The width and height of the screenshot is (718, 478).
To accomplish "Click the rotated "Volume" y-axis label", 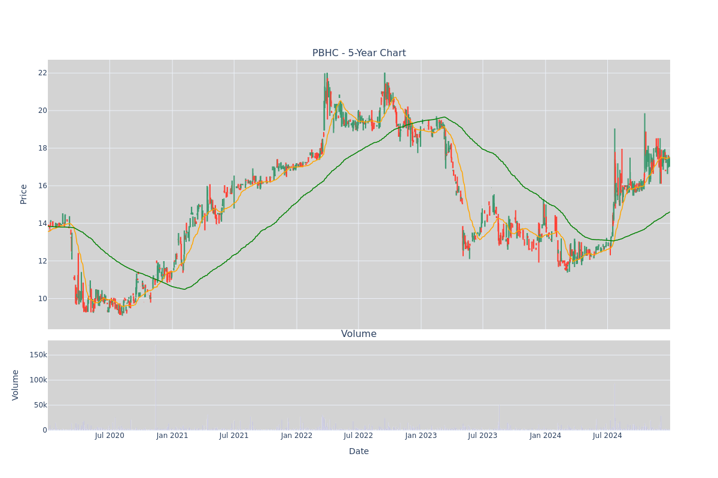I will 16,385.
